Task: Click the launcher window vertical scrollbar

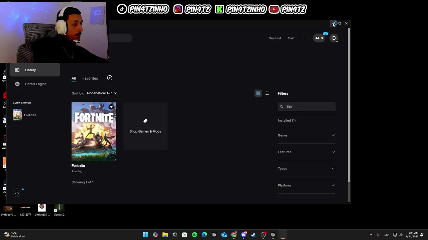Action: coord(349,105)
